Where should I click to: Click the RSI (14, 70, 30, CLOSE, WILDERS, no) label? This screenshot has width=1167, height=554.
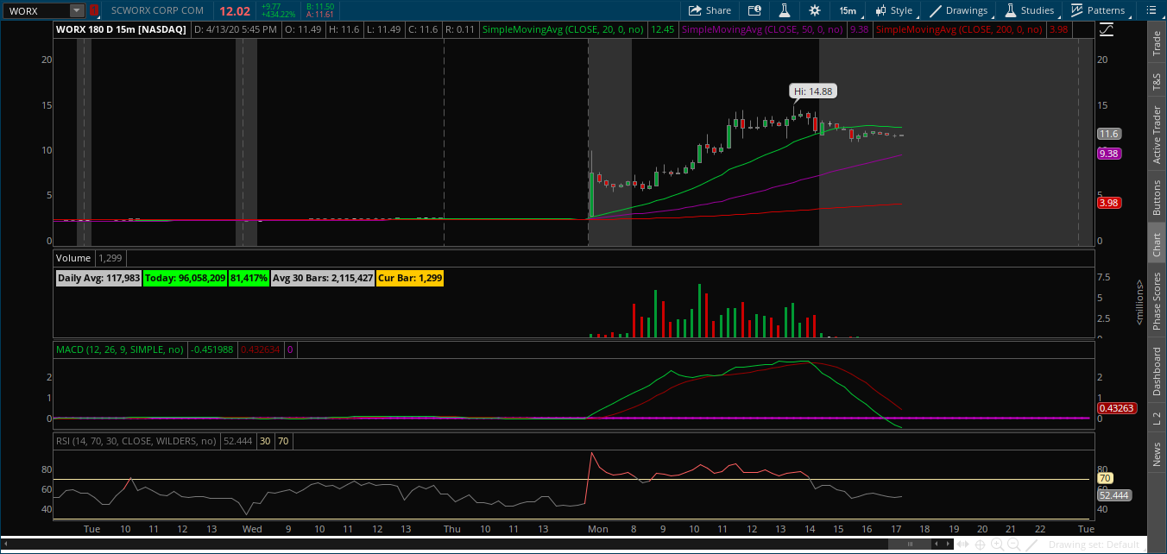[136, 441]
